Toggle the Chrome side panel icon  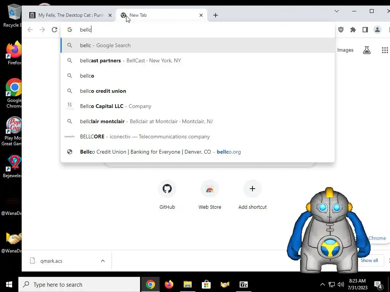coord(365,30)
